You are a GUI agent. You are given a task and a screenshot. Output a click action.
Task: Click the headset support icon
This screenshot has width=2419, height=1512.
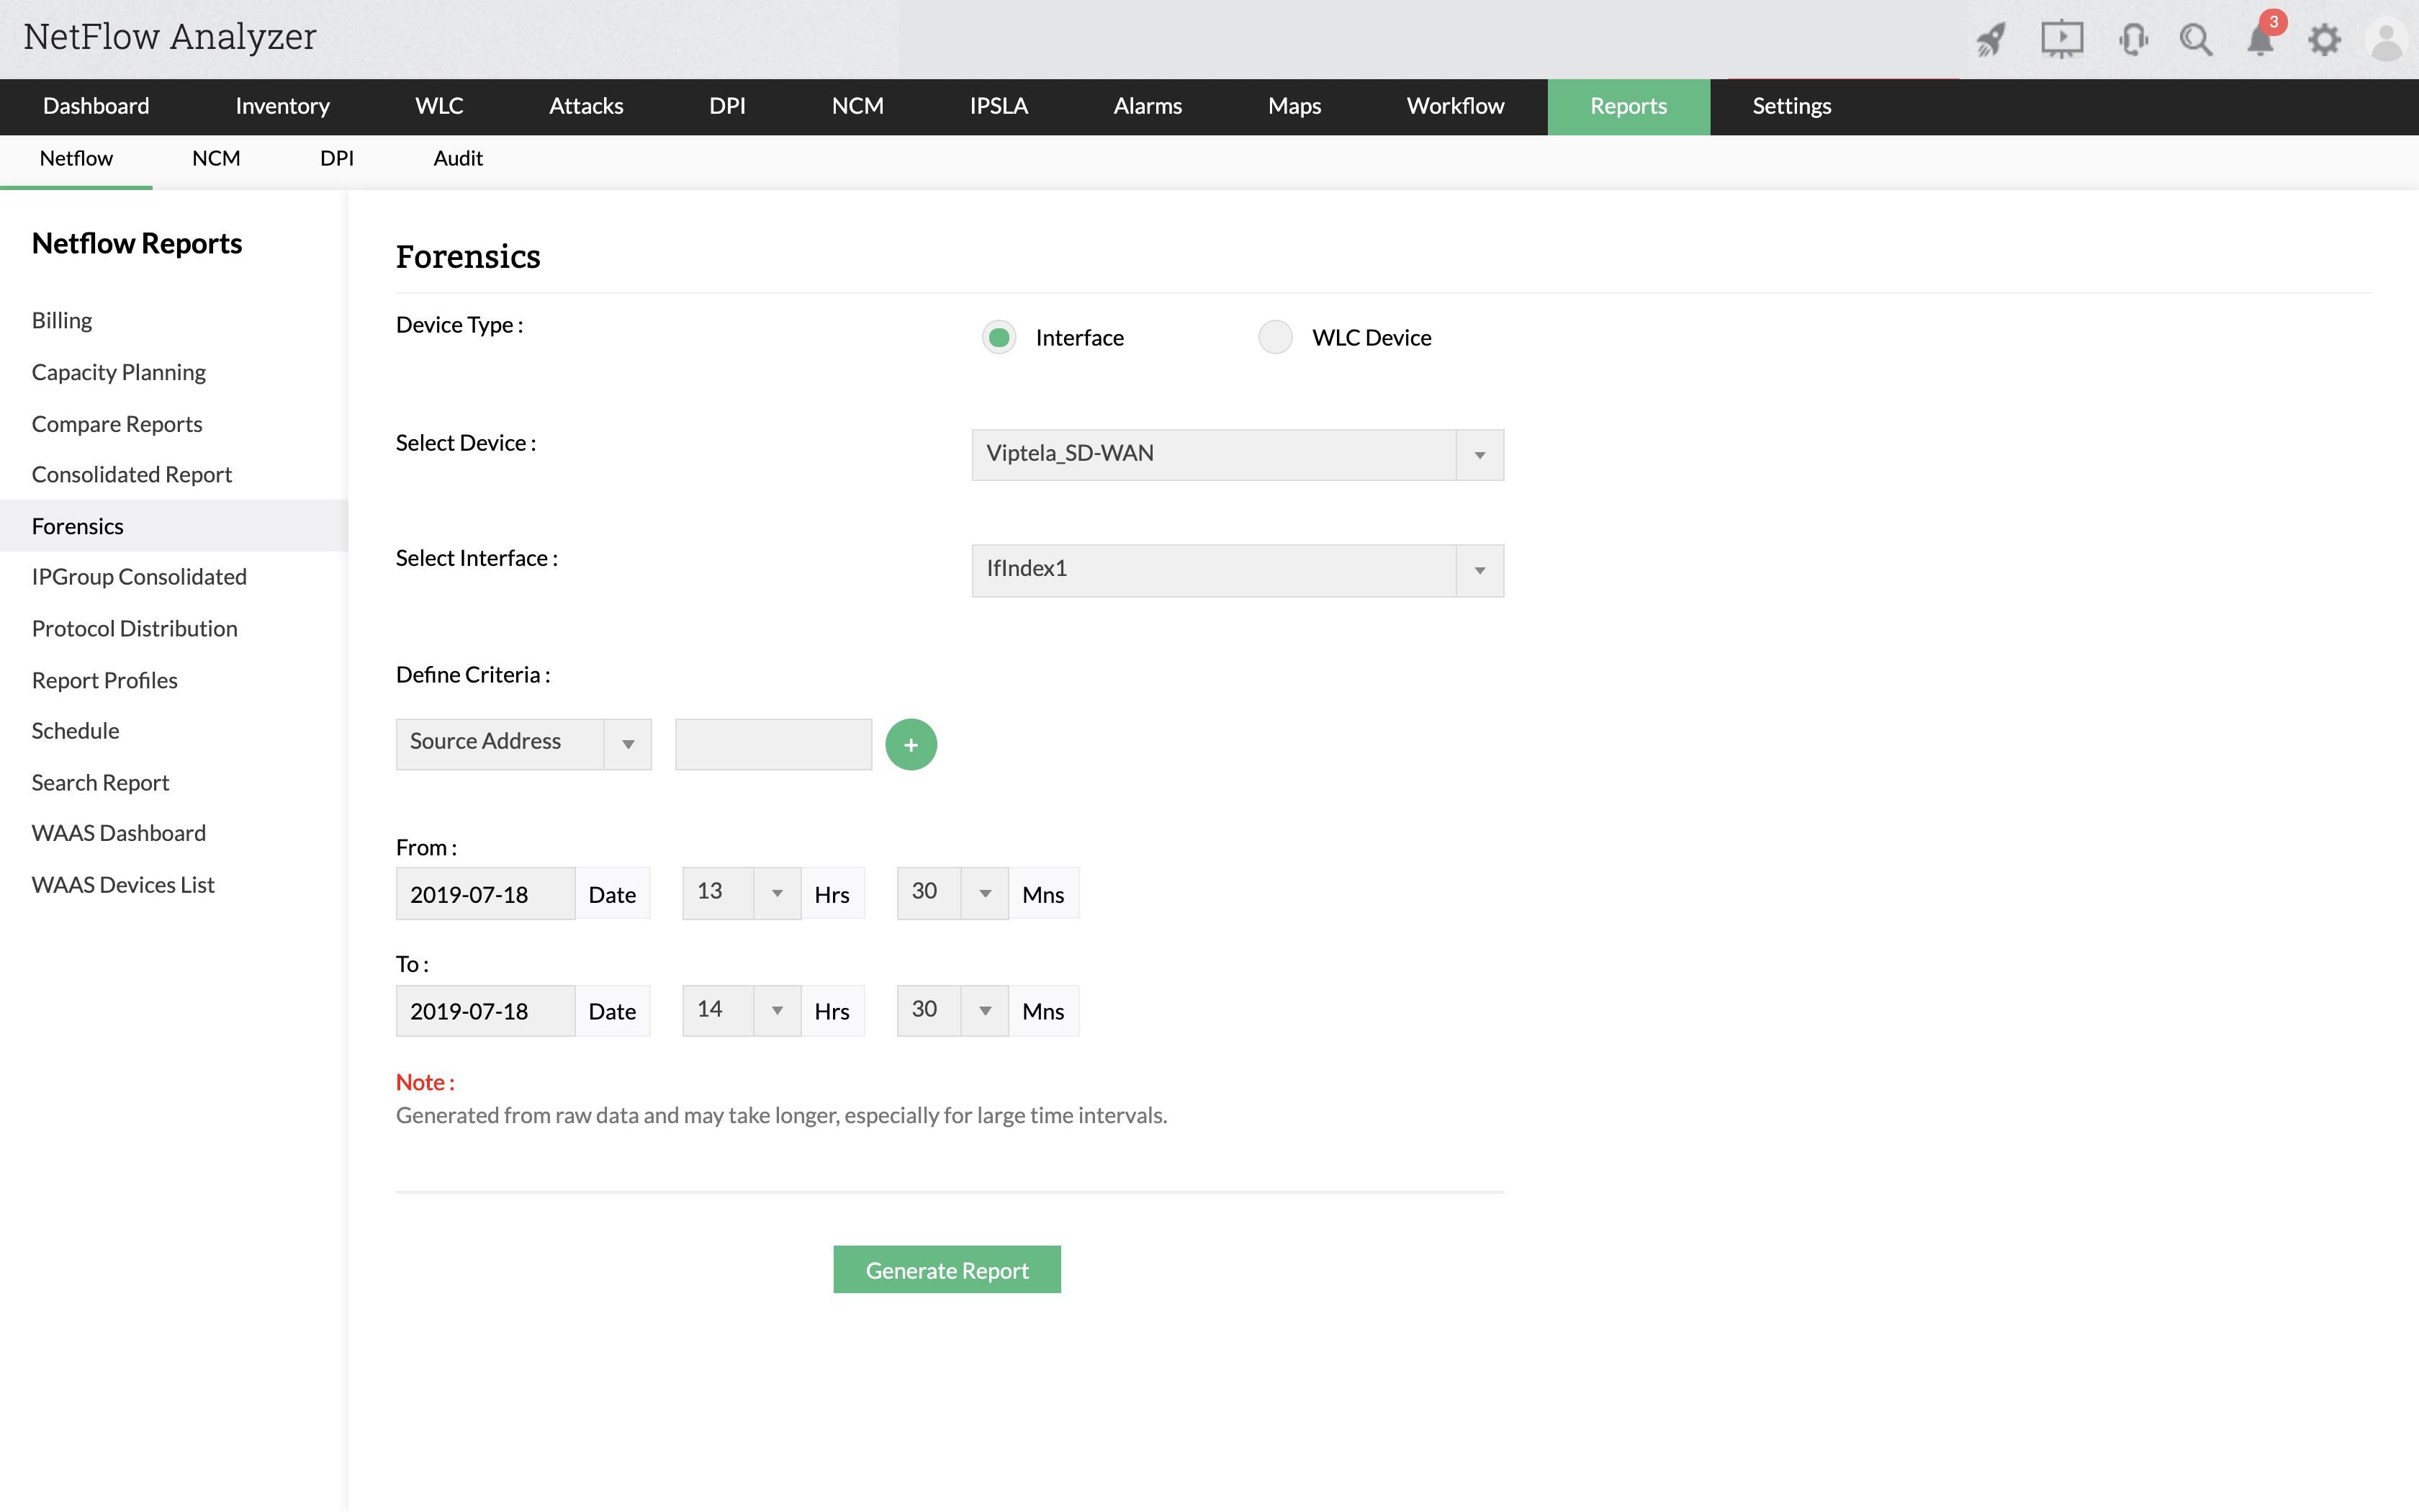(x=2132, y=40)
